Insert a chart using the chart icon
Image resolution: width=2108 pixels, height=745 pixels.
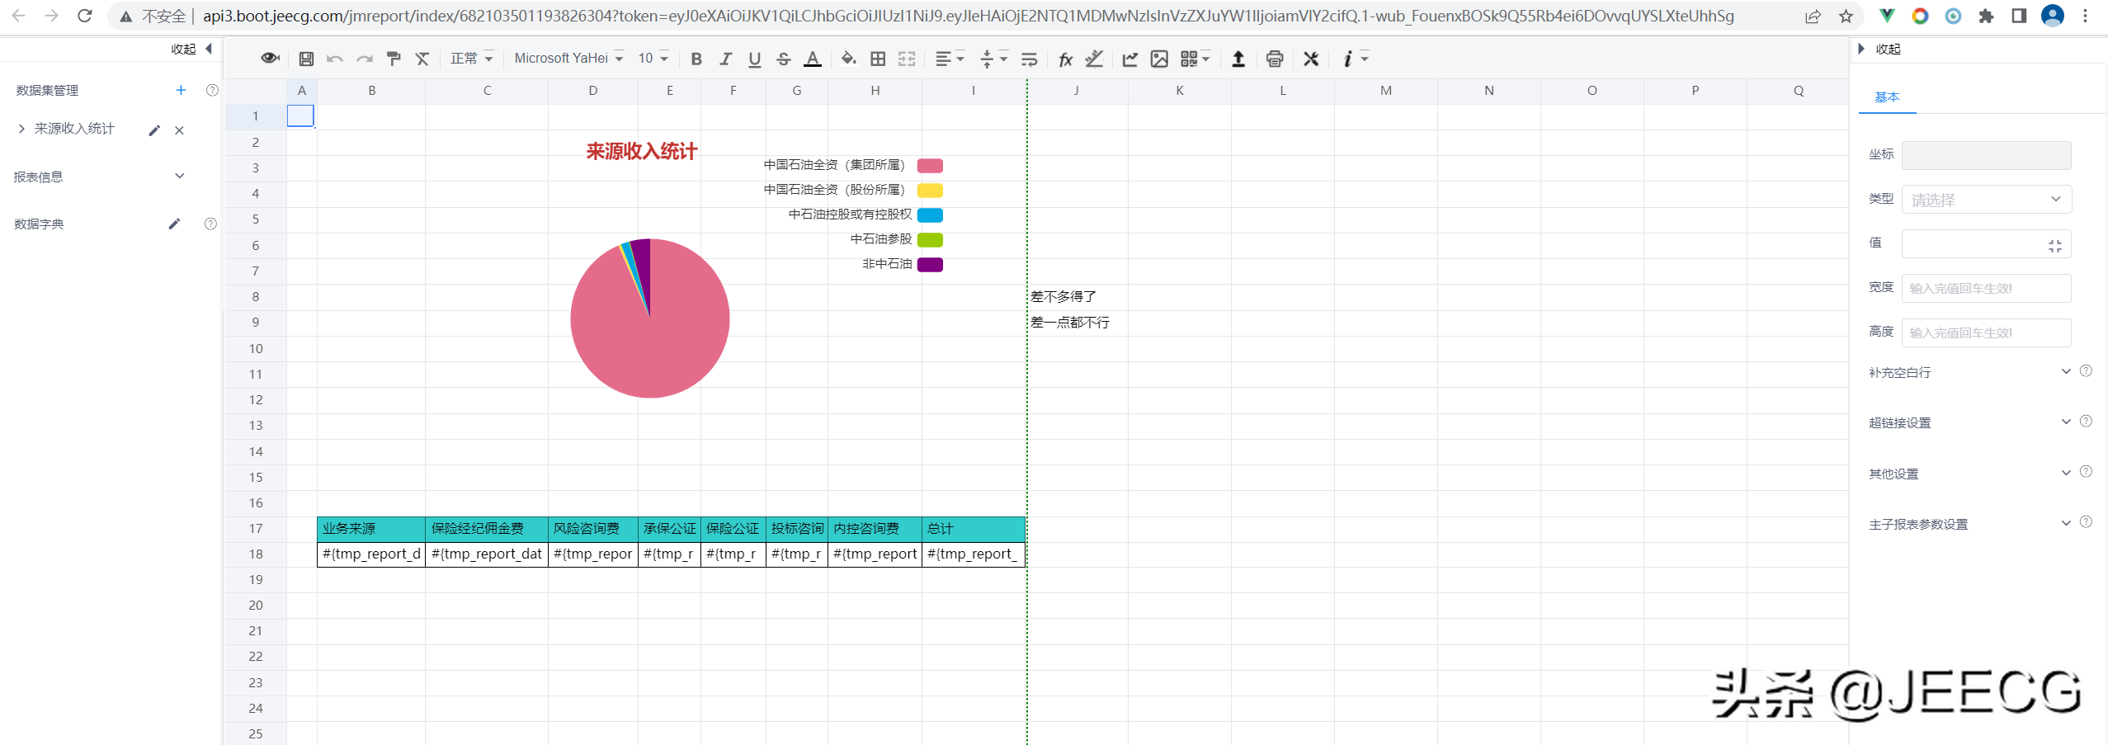point(1129,58)
